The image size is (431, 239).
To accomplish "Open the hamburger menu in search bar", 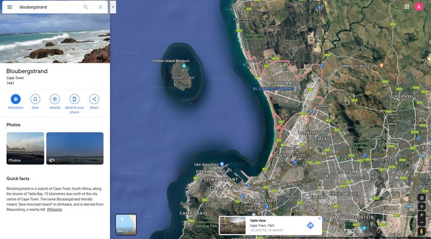I will click(x=10, y=7).
